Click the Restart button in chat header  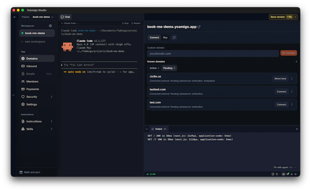coord(136,23)
